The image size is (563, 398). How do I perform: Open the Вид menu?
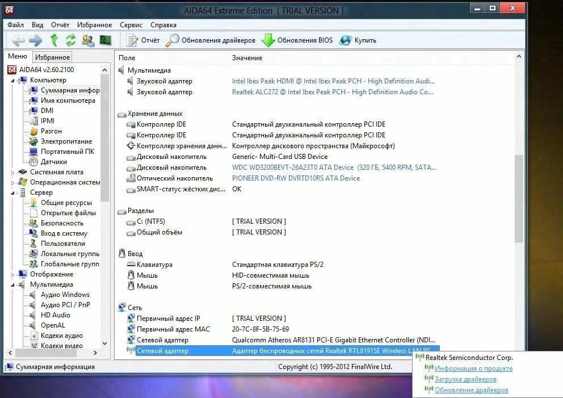37,25
